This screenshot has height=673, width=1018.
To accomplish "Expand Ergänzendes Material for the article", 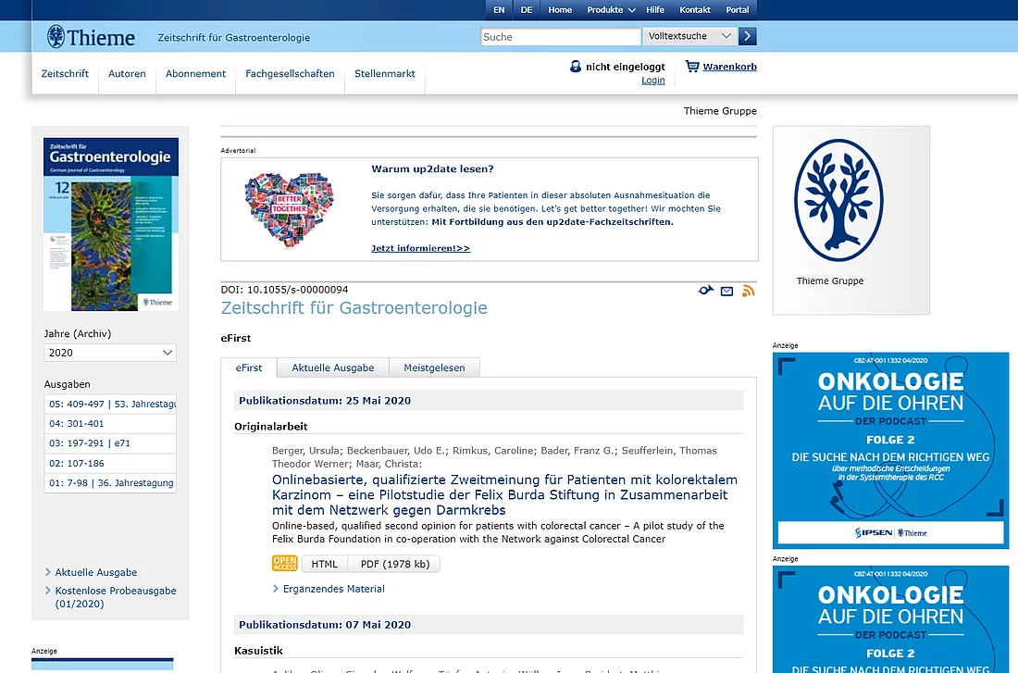I will (x=332, y=588).
